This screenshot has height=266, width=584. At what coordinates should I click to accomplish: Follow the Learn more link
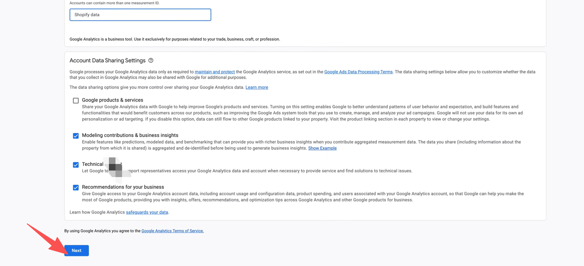(x=257, y=87)
